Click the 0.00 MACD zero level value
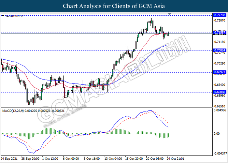 217,133
